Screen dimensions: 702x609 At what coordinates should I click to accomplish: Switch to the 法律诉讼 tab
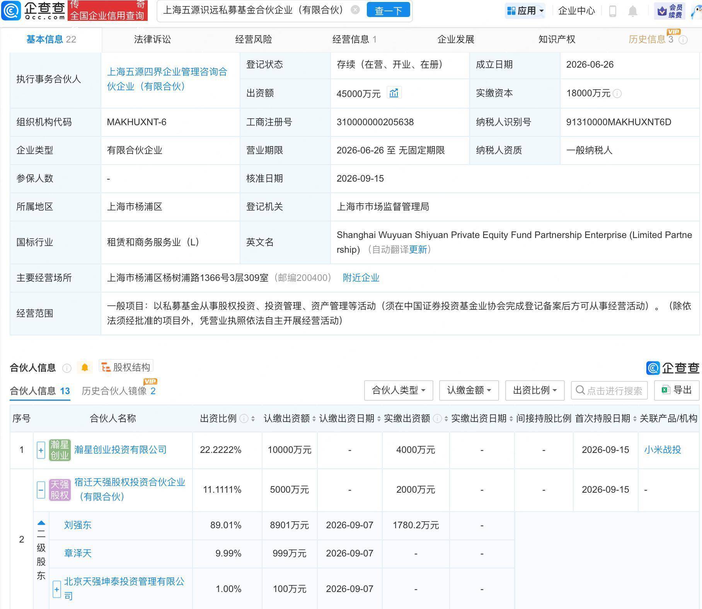coord(152,39)
